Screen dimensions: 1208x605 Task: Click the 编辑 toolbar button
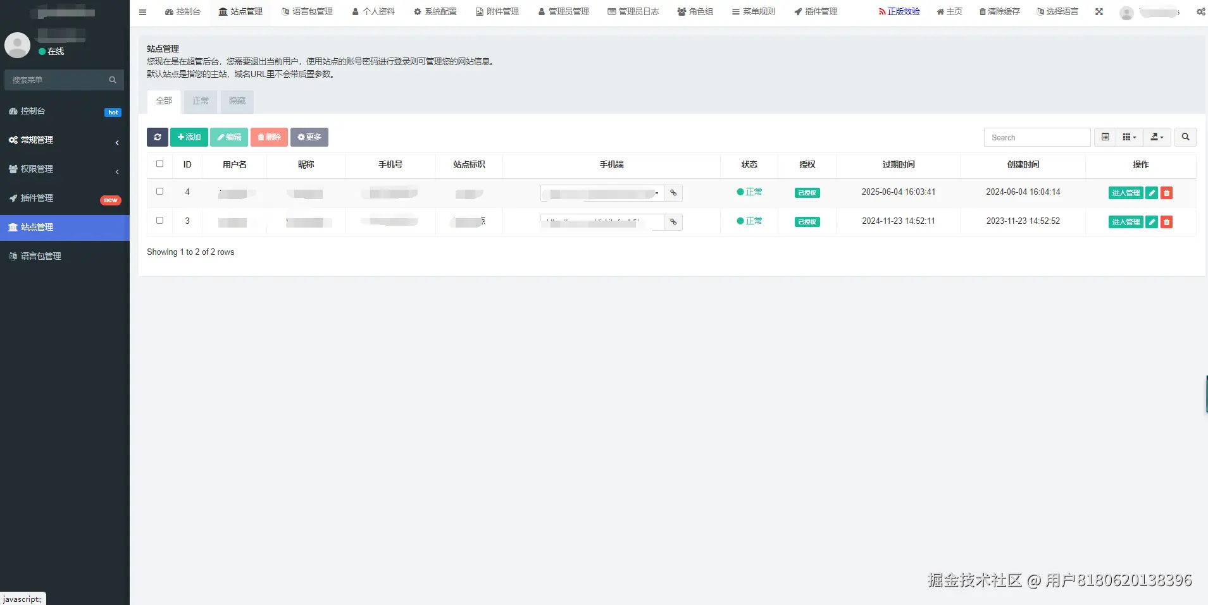229,137
